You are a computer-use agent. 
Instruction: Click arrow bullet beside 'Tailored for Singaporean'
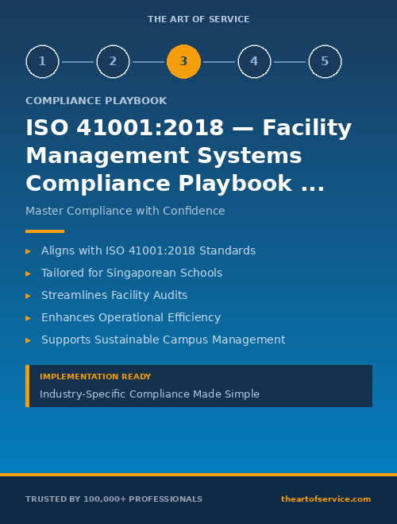29,274
